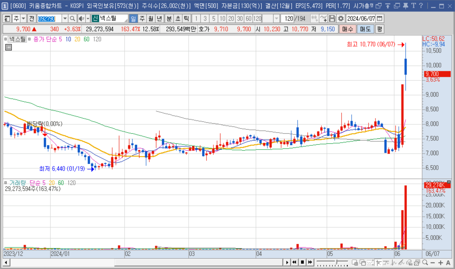Select the 1 interval button
This screenshot has width=455, height=269.
click(196, 19)
